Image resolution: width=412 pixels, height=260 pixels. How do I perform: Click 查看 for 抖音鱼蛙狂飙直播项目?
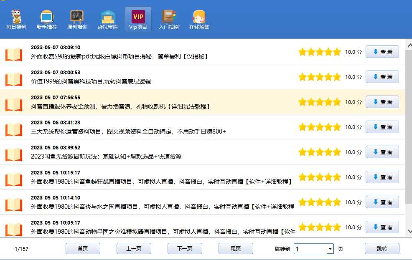[x=382, y=177]
